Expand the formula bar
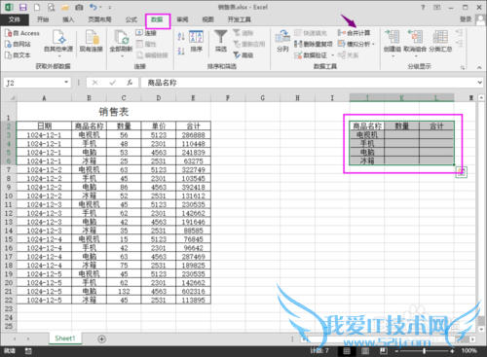Image resolution: width=487 pixels, height=357 pixels. point(479,83)
